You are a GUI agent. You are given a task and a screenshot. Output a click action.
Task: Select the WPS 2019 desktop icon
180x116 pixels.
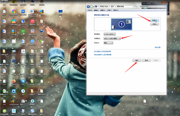click(23, 12)
